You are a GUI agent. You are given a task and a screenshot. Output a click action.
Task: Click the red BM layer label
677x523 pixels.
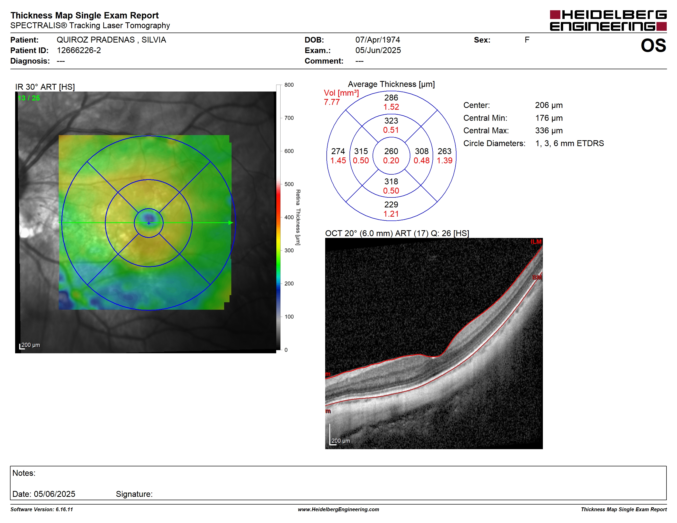(x=537, y=278)
